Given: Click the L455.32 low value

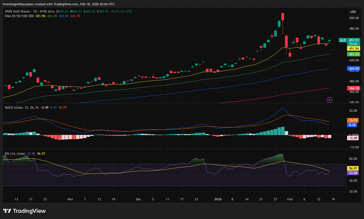Looking at the screenshot, I should point(89,11).
